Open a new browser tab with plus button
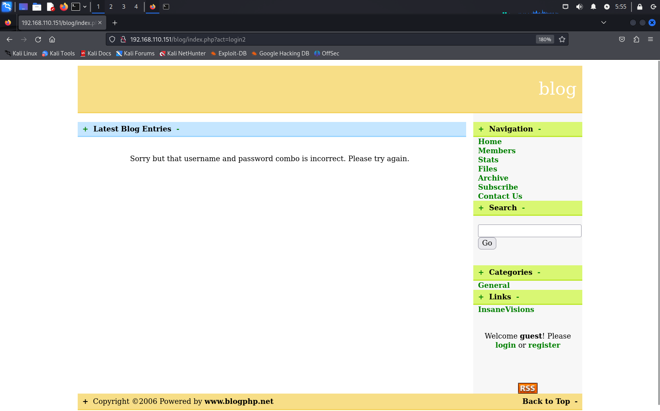Viewport: 660px width, 411px height. point(115,23)
